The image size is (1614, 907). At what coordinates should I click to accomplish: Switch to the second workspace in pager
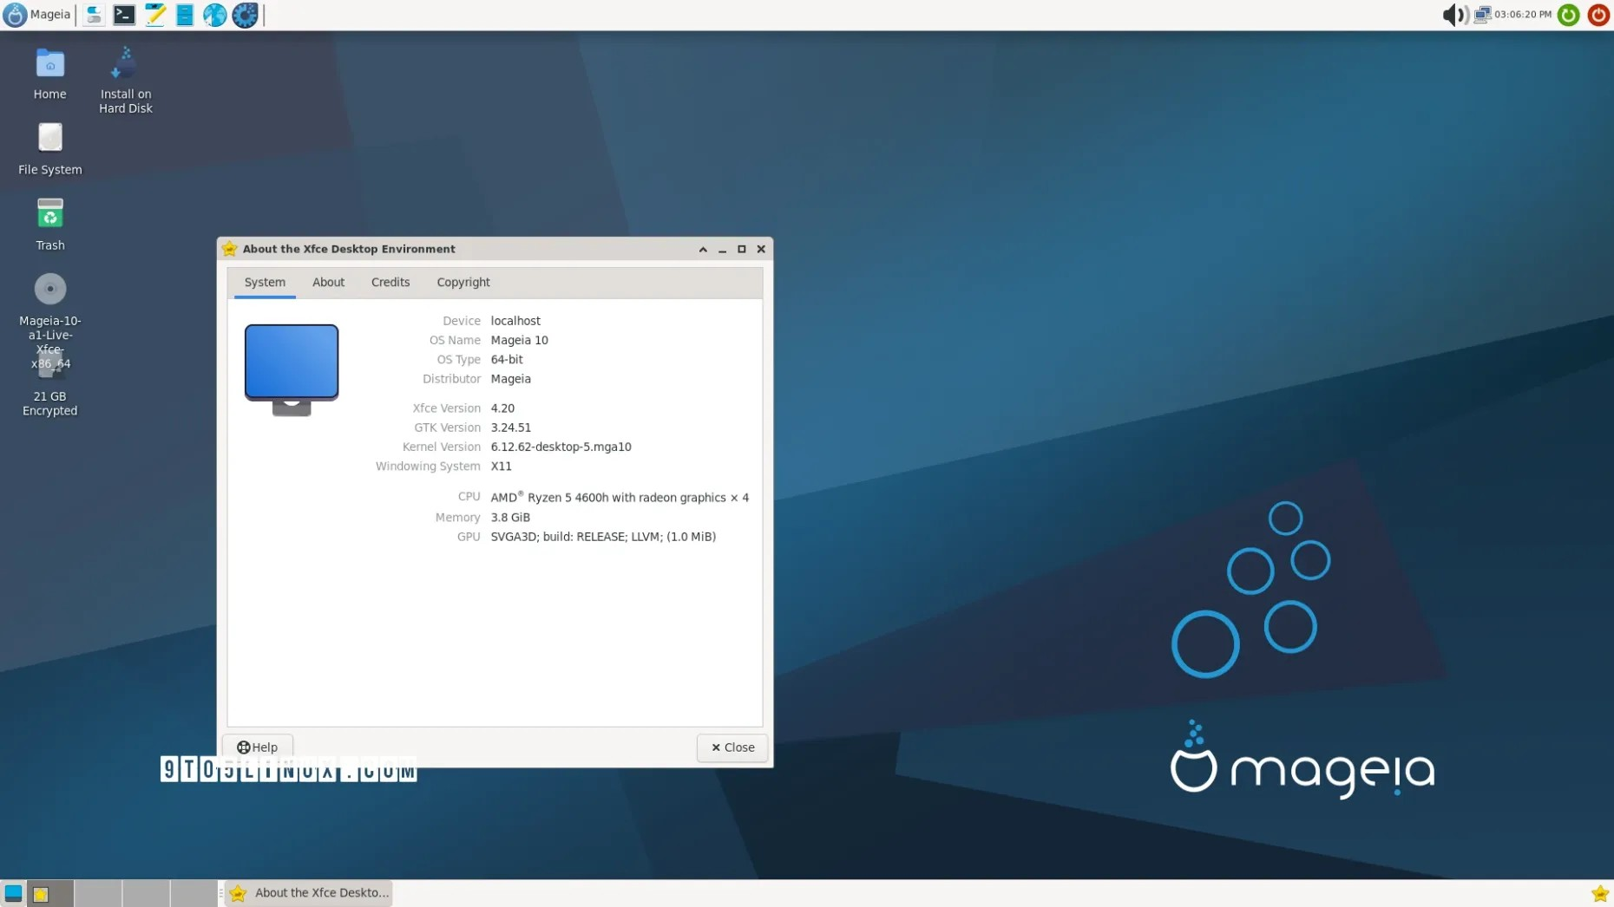pos(98,893)
